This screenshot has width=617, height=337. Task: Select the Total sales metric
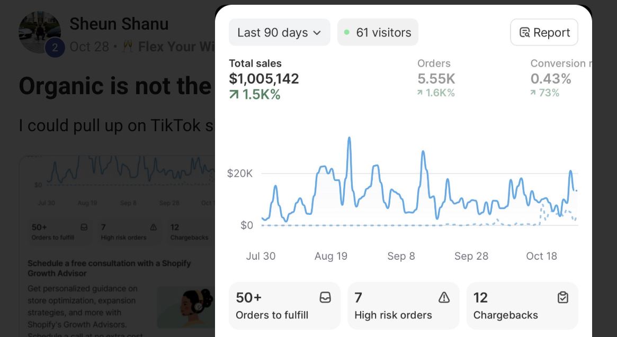click(x=264, y=79)
